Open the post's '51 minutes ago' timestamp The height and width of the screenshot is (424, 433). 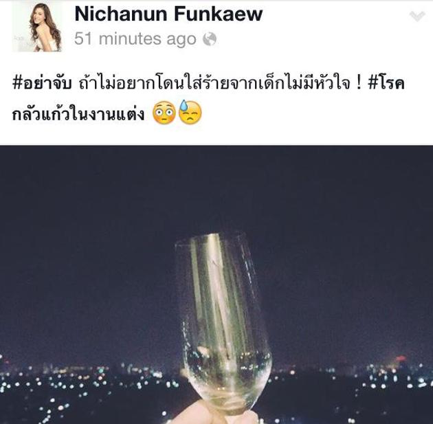(x=135, y=39)
